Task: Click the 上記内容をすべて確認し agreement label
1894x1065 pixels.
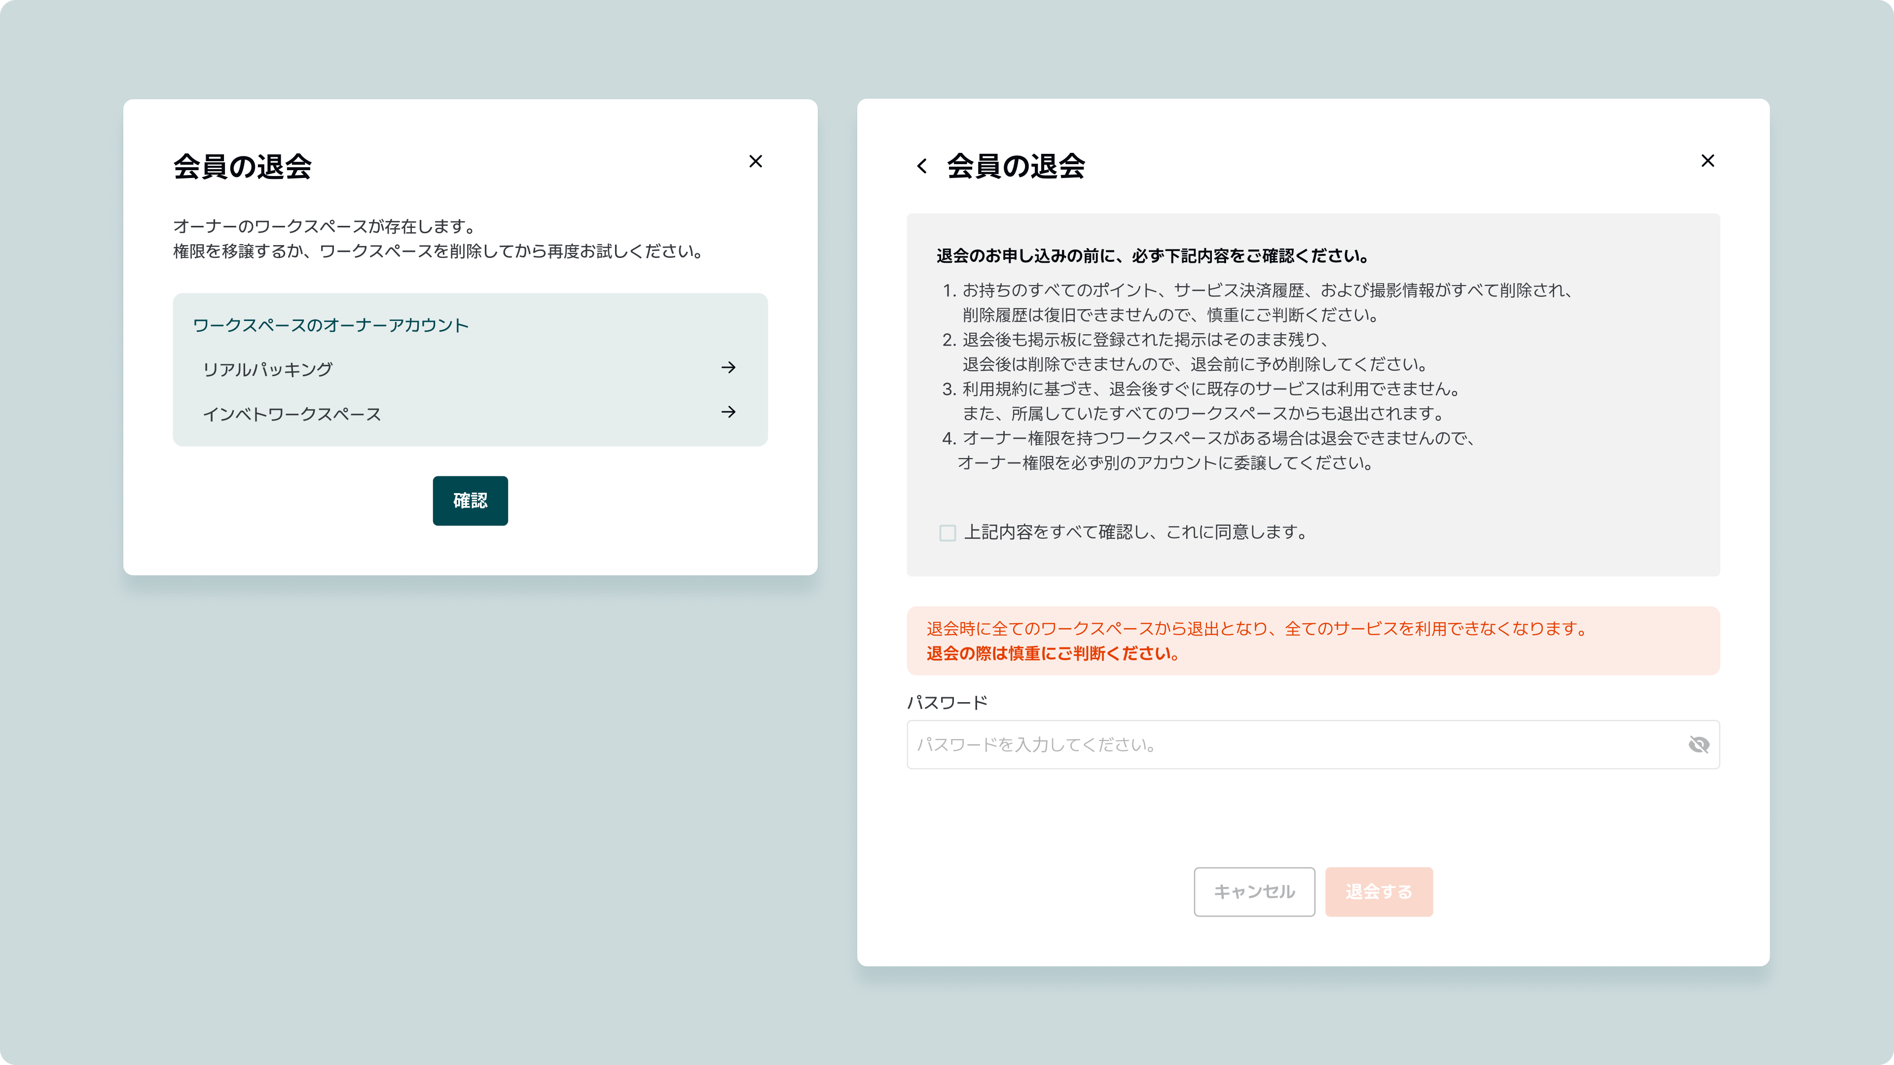Action: point(1136,532)
